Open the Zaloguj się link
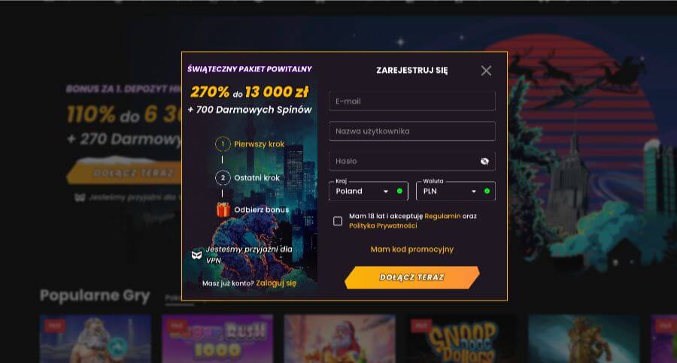The width and height of the screenshot is (677, 363). 276,283
